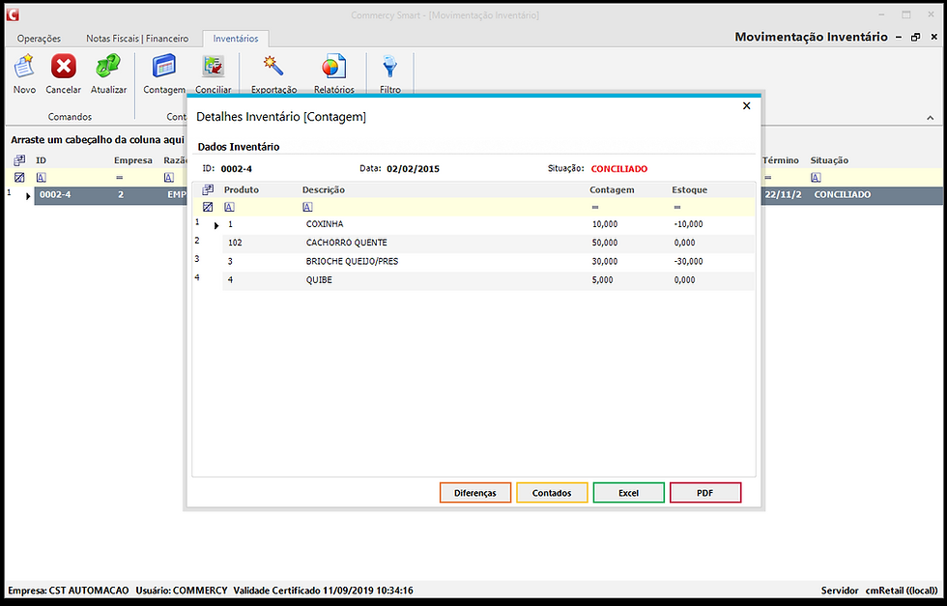Export the counting list to PDF
Image resolution: width=947 pixels, height=606 pixels.
tap(705, 492)
